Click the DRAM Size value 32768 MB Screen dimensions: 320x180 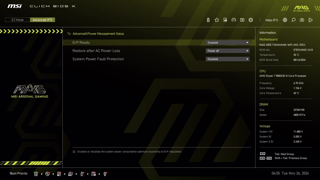(x=299, y=110)
